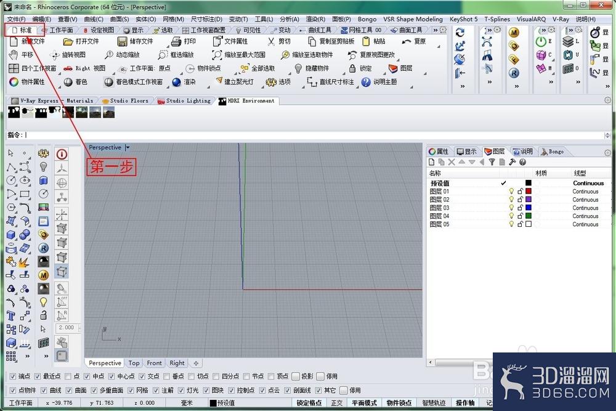Toggle the 锁定格点 status bar button
This screenshot has height=411, width=616.
pos(309,403)
